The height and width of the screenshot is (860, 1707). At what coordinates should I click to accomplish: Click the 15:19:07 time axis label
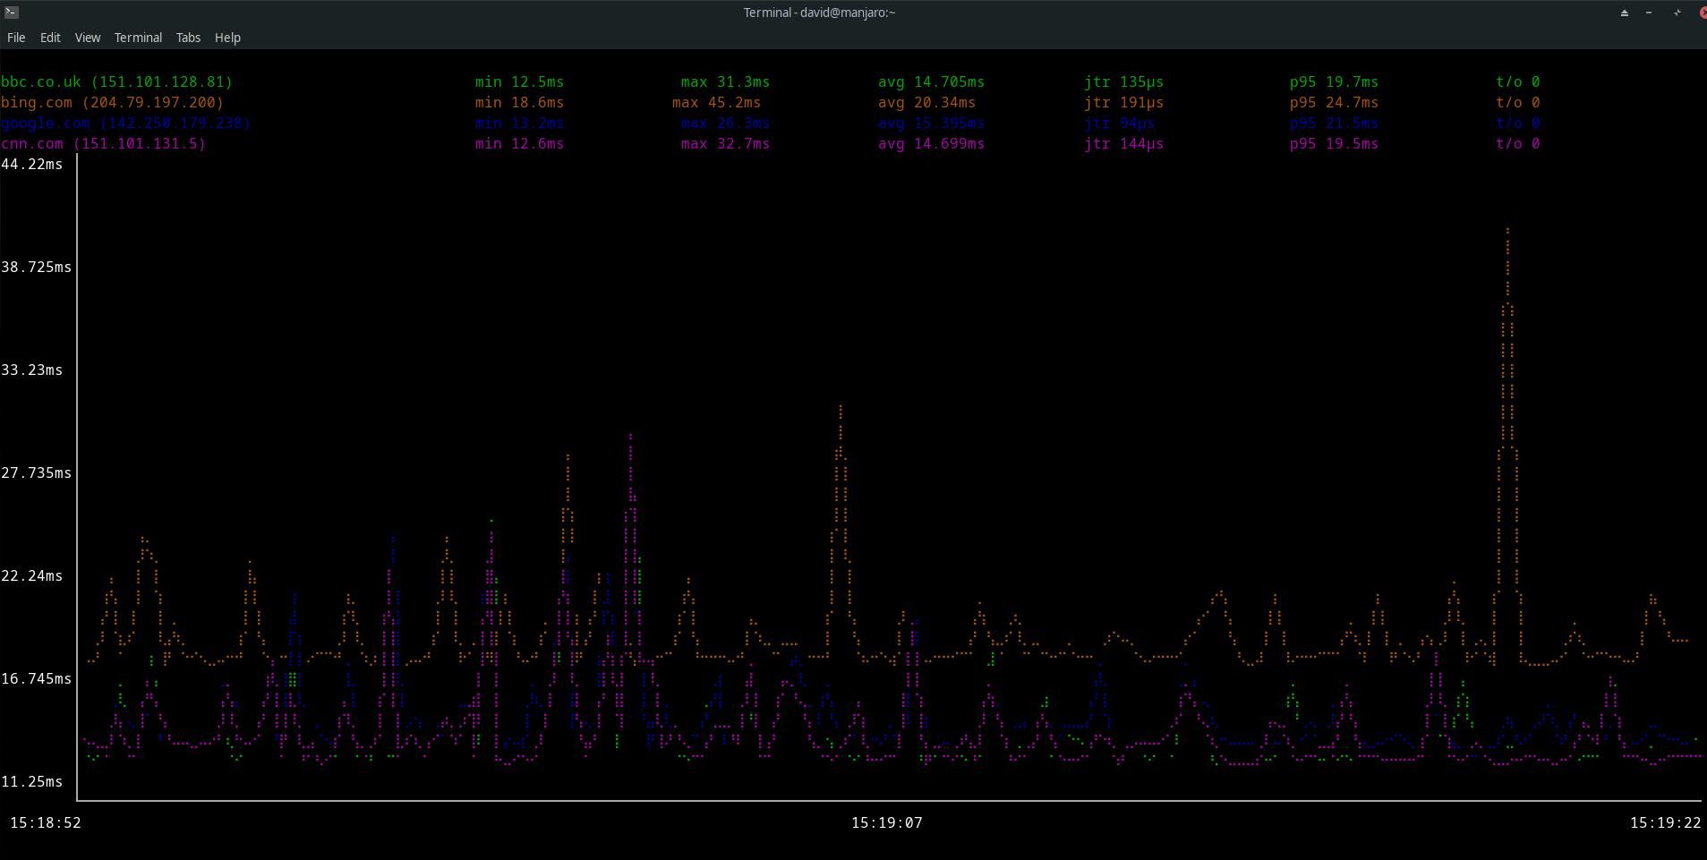(886, 822)
